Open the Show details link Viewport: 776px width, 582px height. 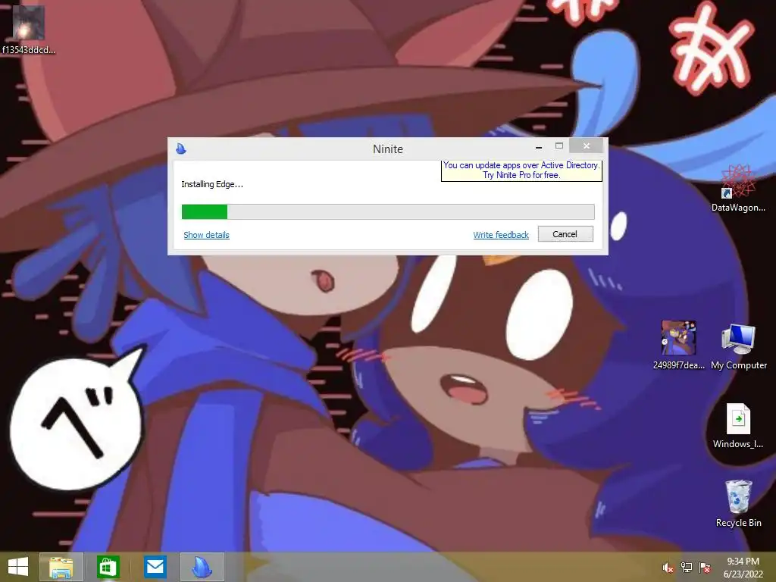click(206, 235)
